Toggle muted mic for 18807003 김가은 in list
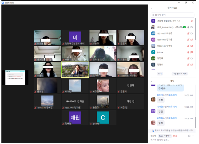The width and height of the screenshot is (199, 144). tap(188, 40)
